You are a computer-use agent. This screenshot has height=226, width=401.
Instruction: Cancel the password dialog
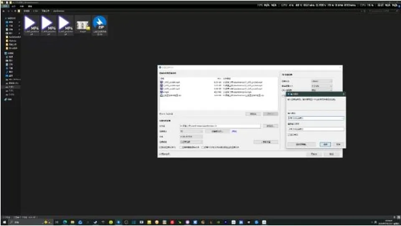click(338, 145)
